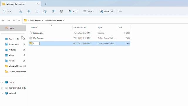Viewport: 188px width, 106px height.
Task: Open Documents in the sidebar
Action: (x=14, y=44)
